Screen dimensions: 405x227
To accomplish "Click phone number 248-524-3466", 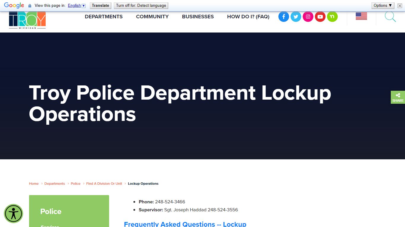I will pyautogui.click(x=170, y=202).
